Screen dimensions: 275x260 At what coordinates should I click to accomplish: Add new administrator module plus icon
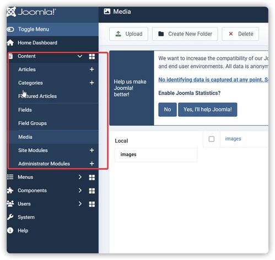click(x=92, y=164)
